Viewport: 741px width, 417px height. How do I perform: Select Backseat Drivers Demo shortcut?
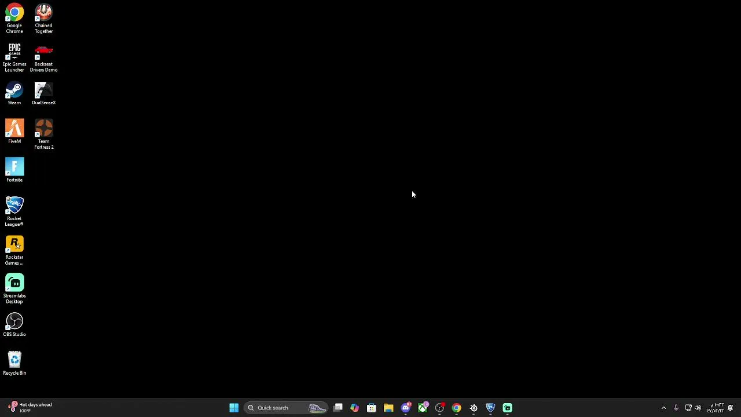click(x=43, y=57)
